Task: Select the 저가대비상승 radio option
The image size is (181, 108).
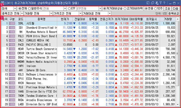Action: click(104, 9)
